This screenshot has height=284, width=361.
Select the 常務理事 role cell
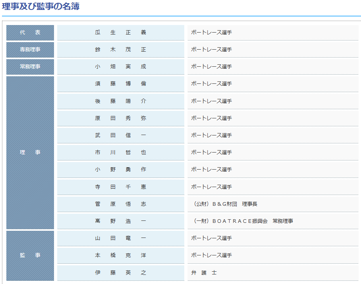point(30,67)
